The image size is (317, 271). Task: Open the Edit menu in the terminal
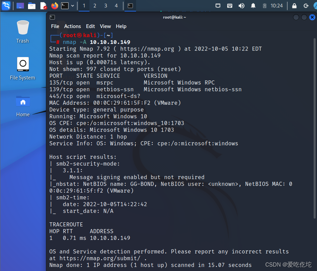90,26
